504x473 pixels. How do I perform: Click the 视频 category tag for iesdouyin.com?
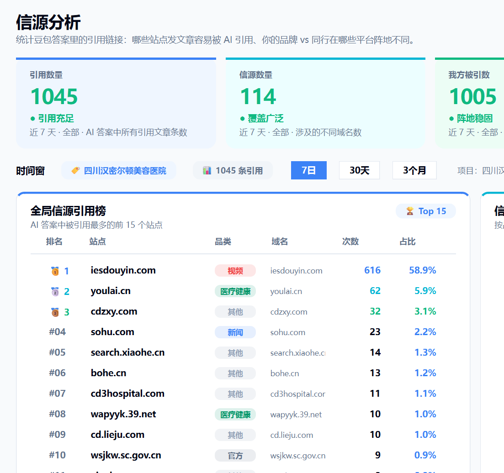click(x=235, y=271)
